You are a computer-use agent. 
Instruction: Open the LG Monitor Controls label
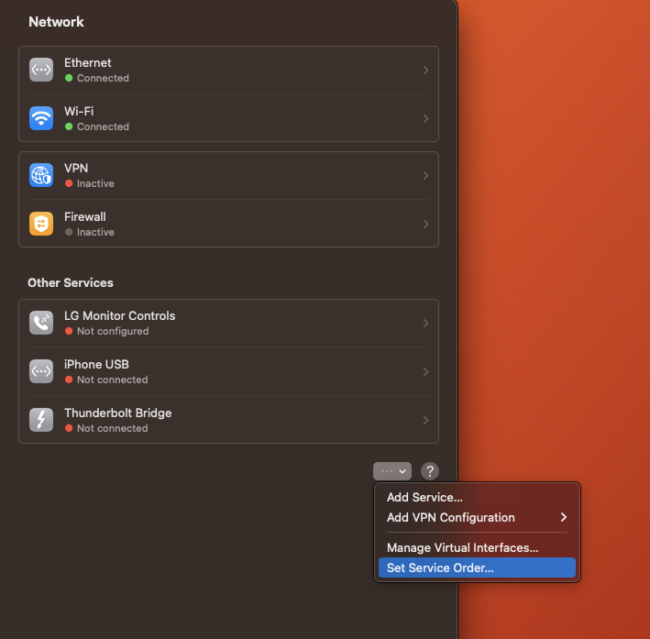tap(119, 315)
